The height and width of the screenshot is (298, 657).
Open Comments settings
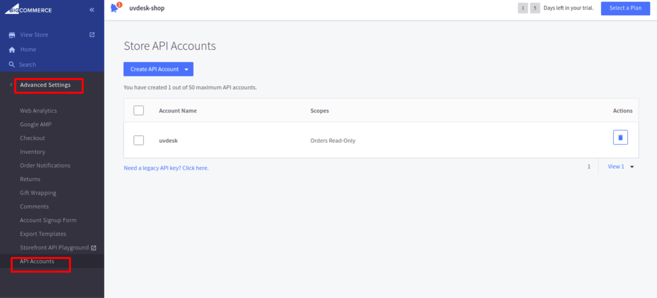coord(34,206)
